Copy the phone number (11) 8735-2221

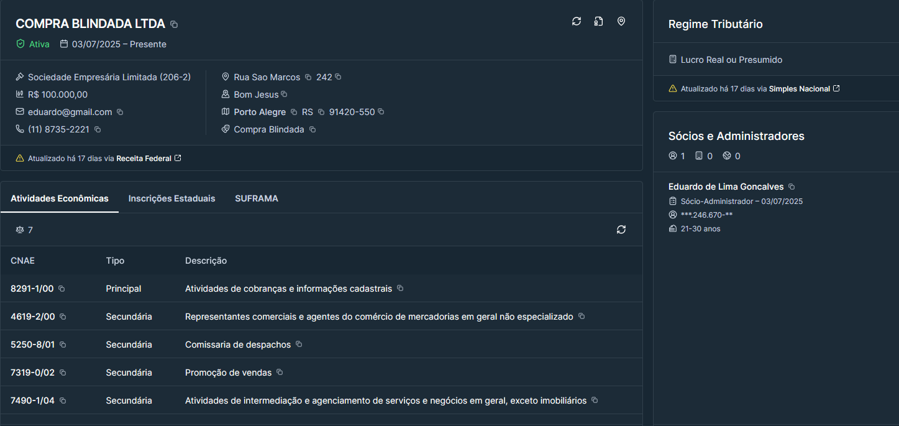(x=98, y=130)
